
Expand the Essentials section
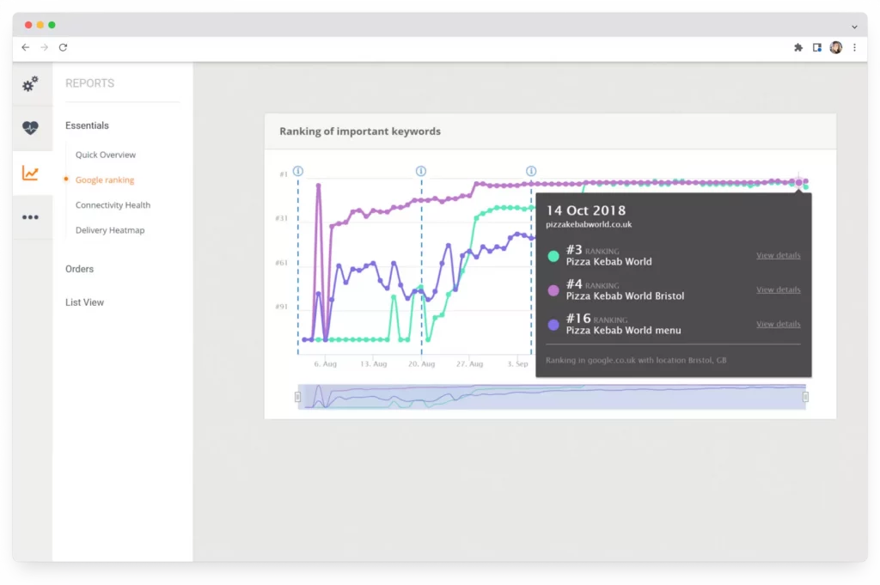[87, 125]
